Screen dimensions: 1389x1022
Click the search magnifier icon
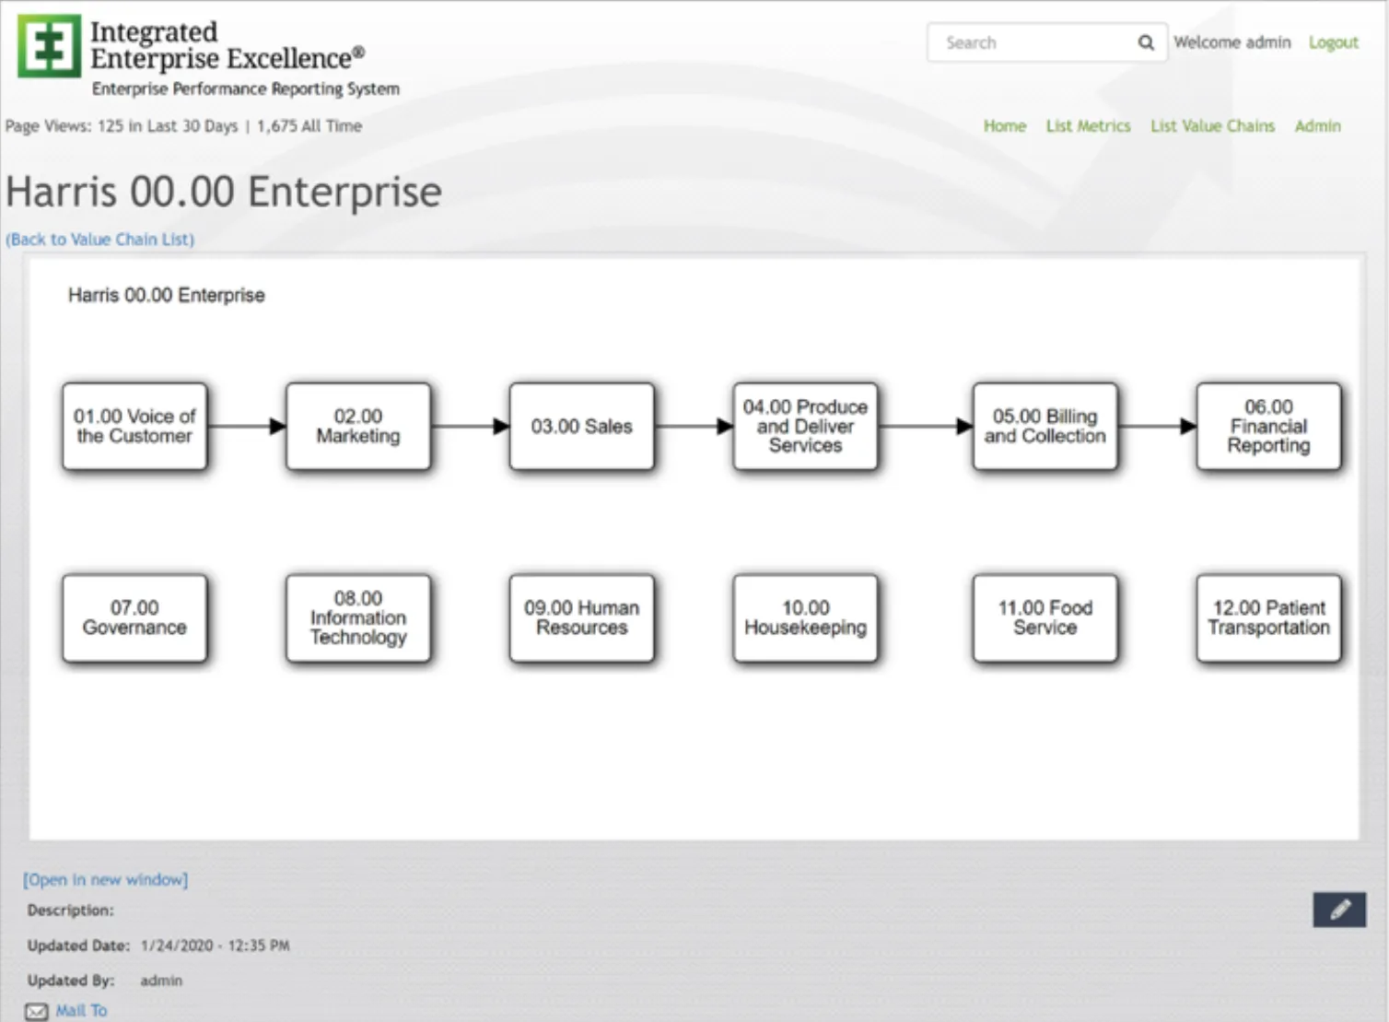[x=1145, y=42]
